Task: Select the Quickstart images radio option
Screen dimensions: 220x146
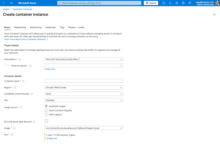Action: coord(46,106)
